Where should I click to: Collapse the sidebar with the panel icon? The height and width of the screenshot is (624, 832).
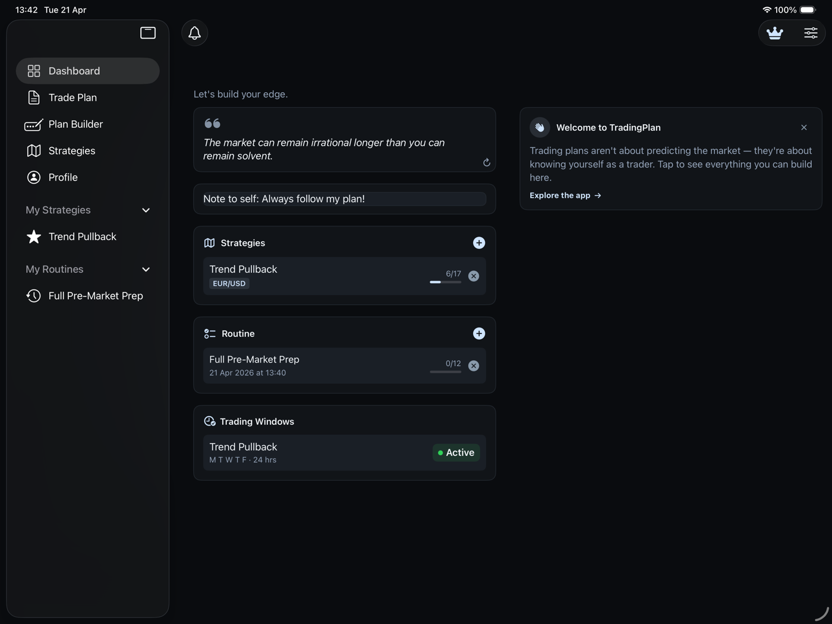tap(148, 33)
